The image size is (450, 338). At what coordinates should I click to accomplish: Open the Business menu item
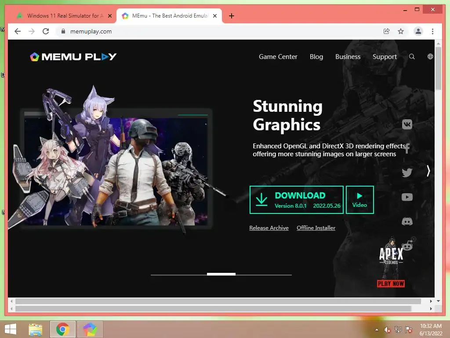click(x=348, y=57)
